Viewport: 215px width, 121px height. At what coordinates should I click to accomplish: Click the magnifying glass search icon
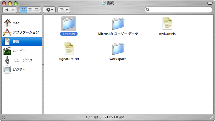(x=148, y=10)
